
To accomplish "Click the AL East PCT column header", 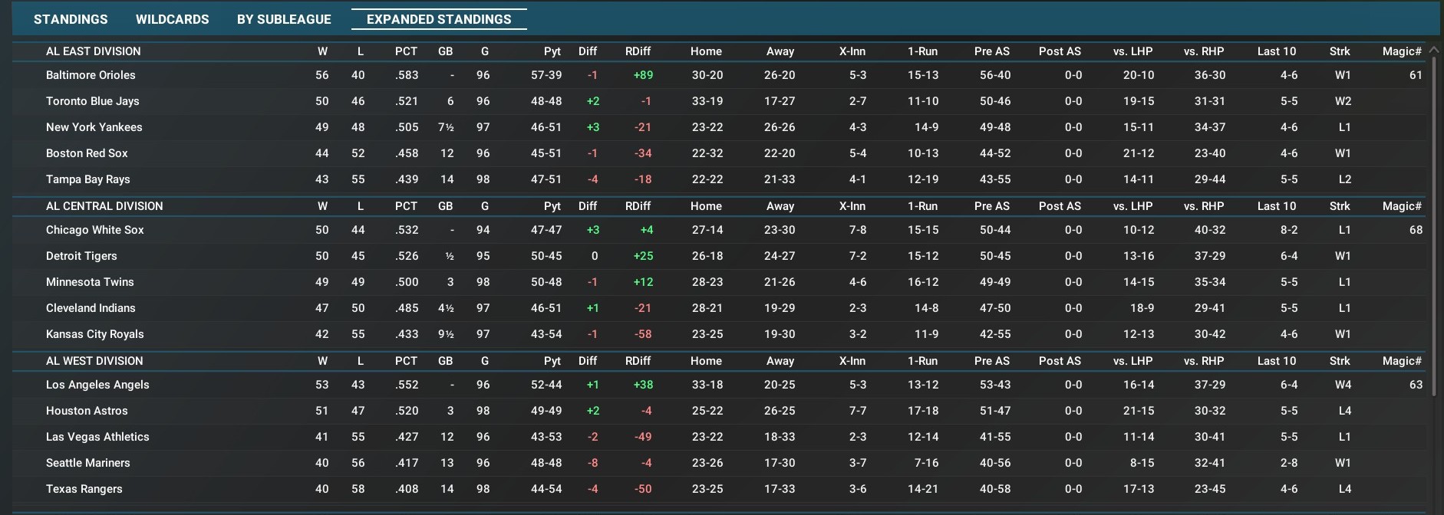I will (406, 51).
